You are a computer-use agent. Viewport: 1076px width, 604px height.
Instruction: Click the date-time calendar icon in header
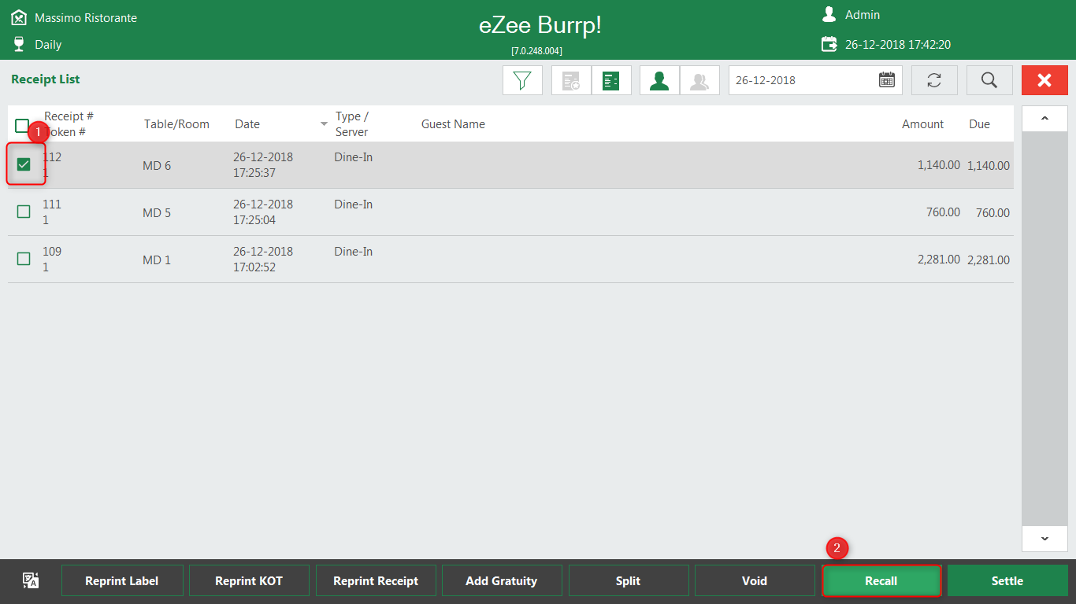click(x=829, y=44)
